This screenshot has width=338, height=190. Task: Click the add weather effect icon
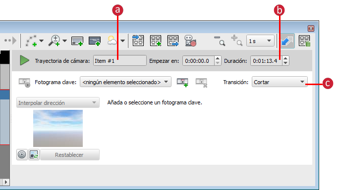tap(112, 41)
